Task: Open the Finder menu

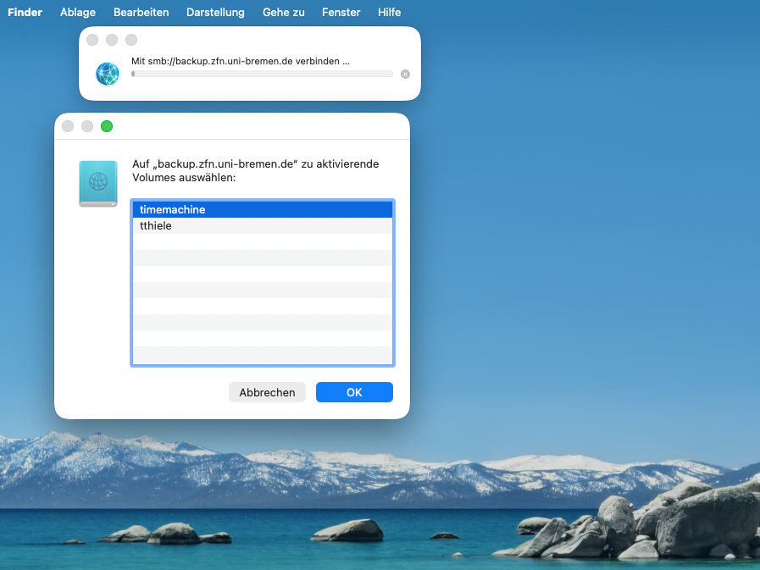Action: point(25,12)
